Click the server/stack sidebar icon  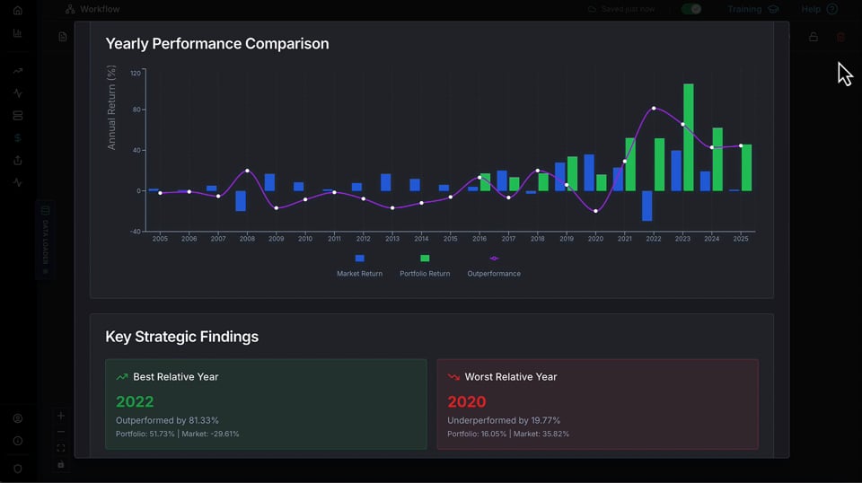[x=17, y=116]
